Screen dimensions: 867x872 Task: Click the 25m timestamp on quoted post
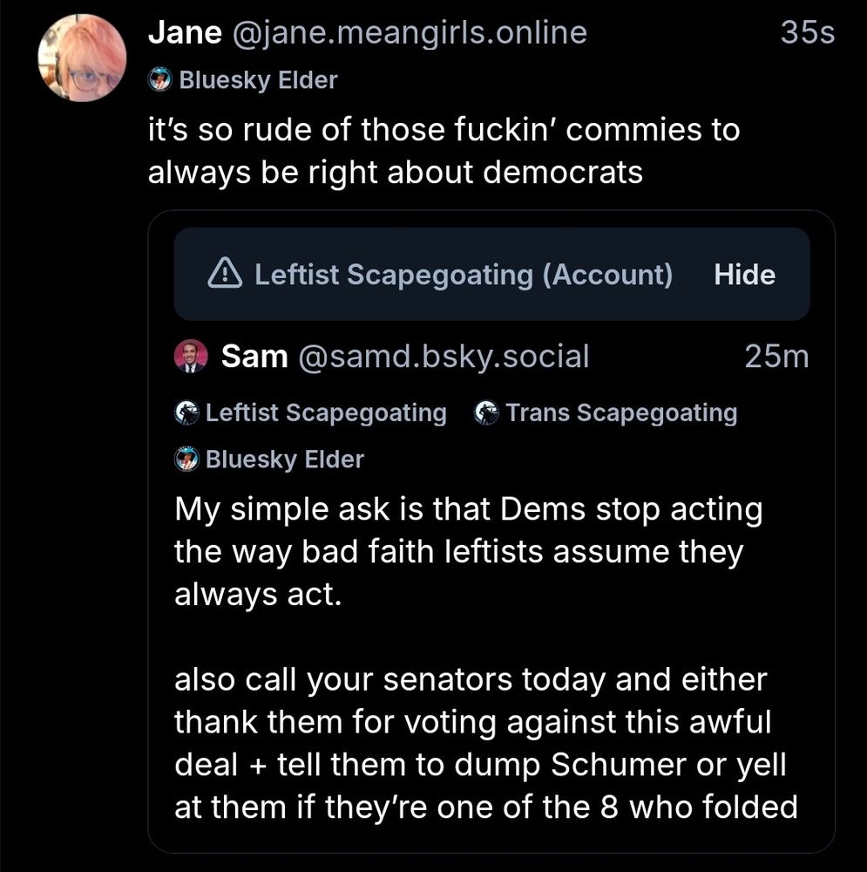click(x=777, y=357)
